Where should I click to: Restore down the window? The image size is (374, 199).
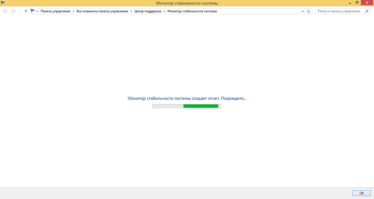(x=357, y=3)
